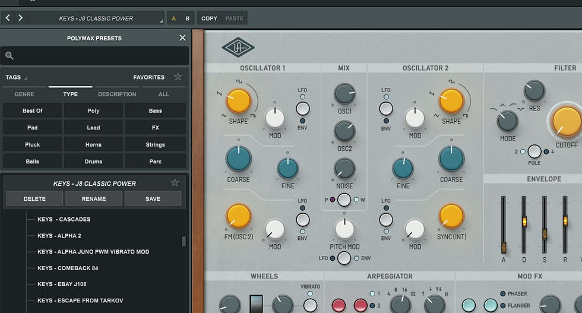The image size is (582, 313).
Task: Click the envelope Sustain (S) slider
Action: click(x=545, y=234)
